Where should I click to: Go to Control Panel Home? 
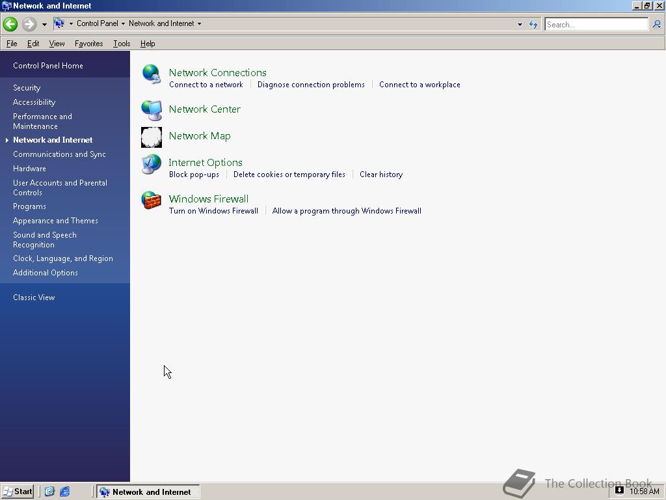pos(48,66)
